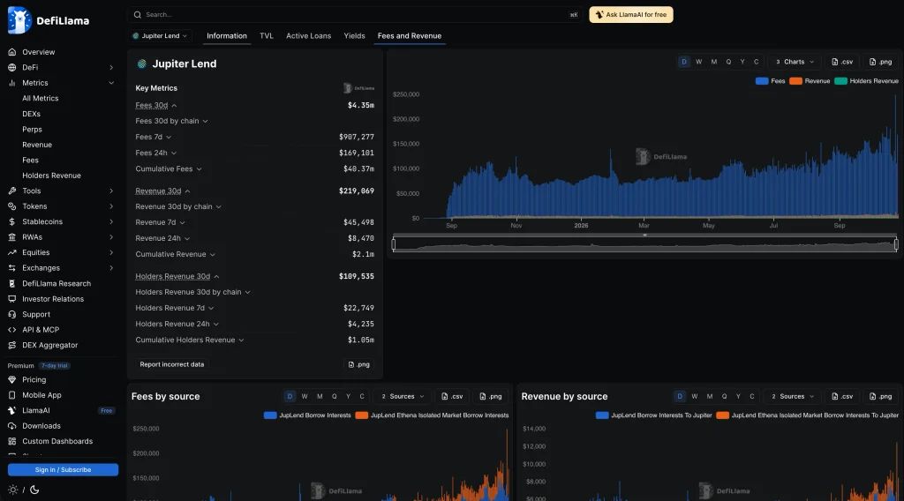Click the Equities trending line icon
The height and width of the screenshot is (501, 904).
(12, 252)
